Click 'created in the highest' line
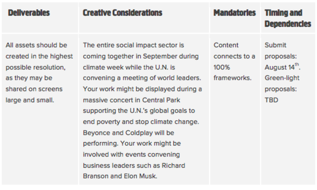317x190 pixels. click(x=39, y=56)
